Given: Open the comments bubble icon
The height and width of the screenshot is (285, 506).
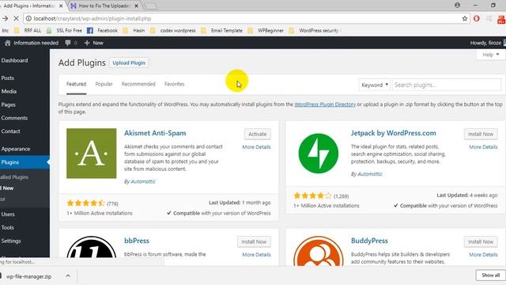Looking at the screenshot, I should click(x=68, y=43).
